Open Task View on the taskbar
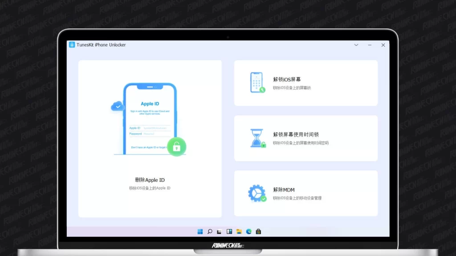Viewport: 456px width, 256px height. [x=220, y=232]
